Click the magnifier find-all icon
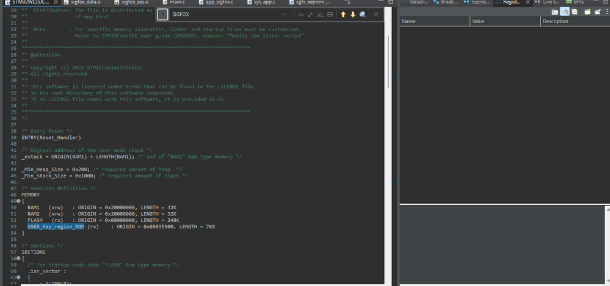The image size is (610, 286). (x=363, y=15)
